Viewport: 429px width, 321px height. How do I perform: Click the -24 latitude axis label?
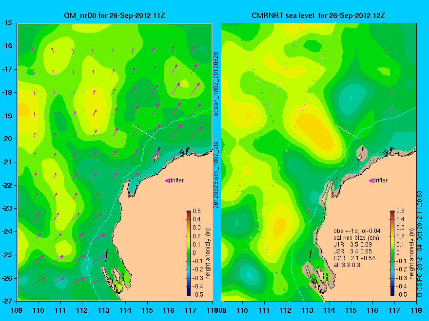pyautogui.click(x=6, y=232)
